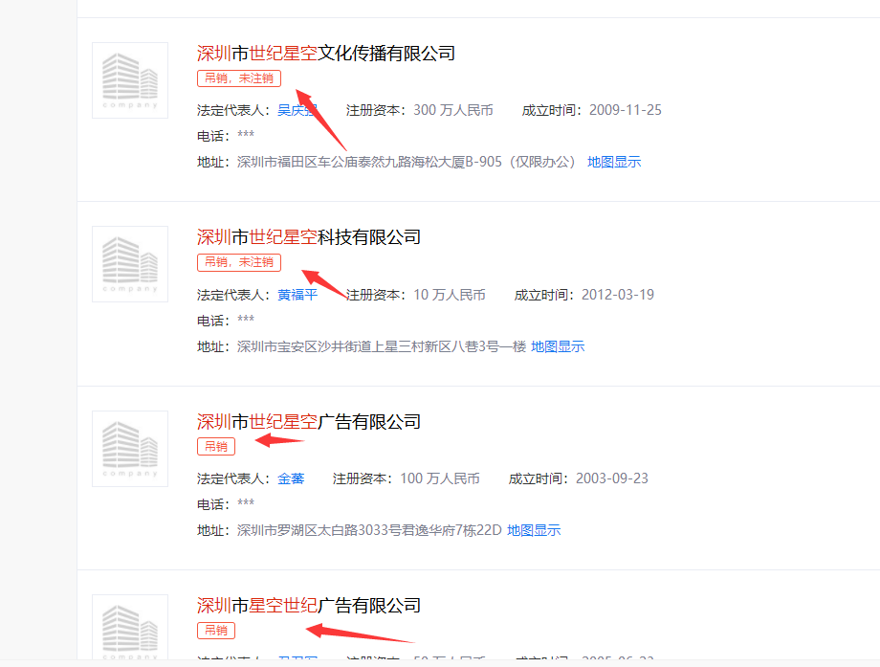The height and width of the screenshot is (667, 880).
Task: Click the 吊销，未注销 tag under the 文化传播 company
Action: [x=239, y=78]
